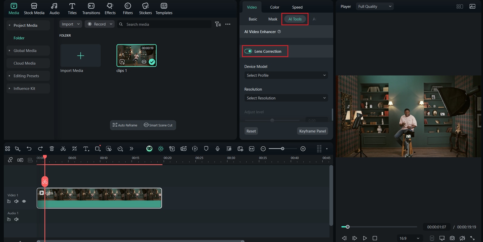This screenshot has height=242, width=483.
Task: Click the Delete trash icon
Action: pos(52,149)
